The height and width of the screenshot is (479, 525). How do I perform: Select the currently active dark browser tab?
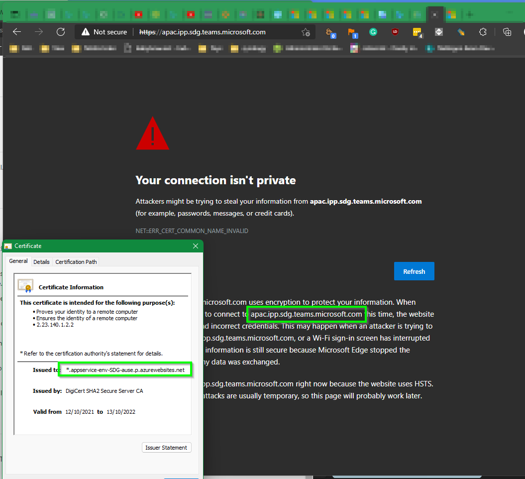pyautogui.click(x=434, y=14)
